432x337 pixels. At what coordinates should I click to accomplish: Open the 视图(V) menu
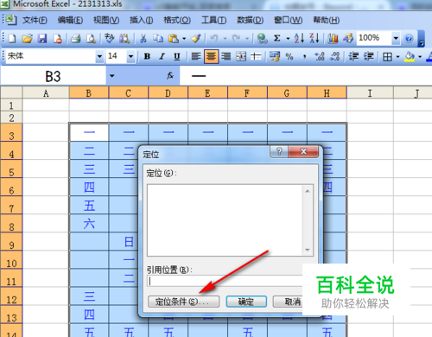tap(106, 20)
